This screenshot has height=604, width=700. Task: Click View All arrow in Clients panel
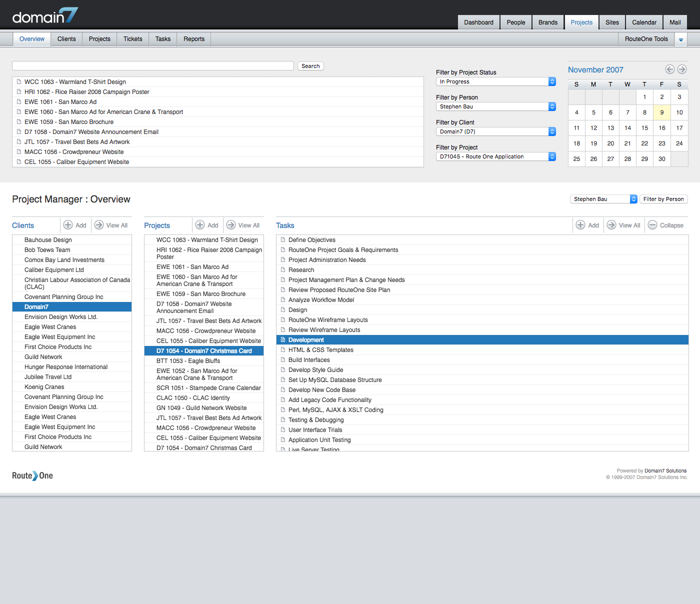point(99,225)
